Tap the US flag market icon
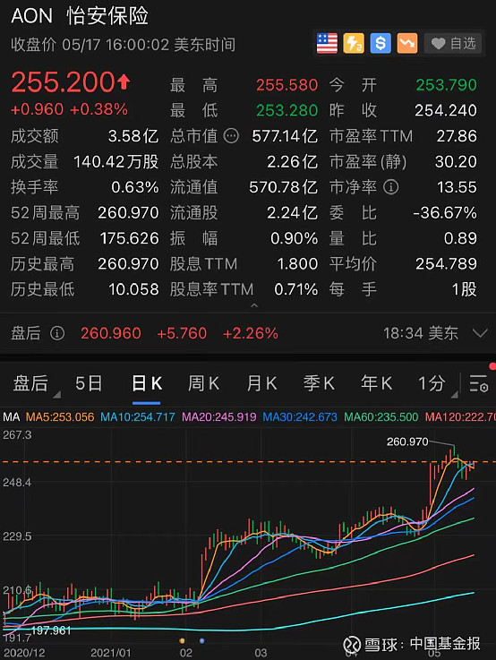 (327, 43)
